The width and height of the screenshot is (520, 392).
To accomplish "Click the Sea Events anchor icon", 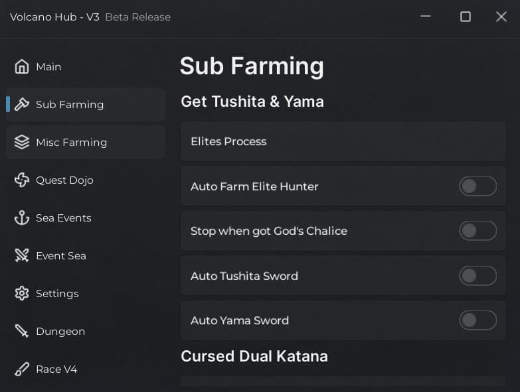I will (22, 218).
